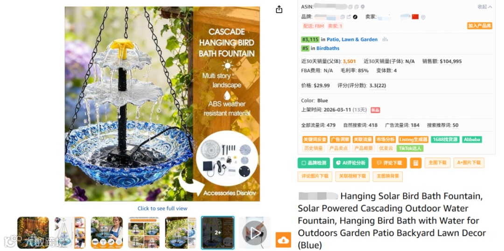Click 'Click to see full view' link
Viewport: 504px width, 251px height.
pyautogui.click(x=162, y=208)
